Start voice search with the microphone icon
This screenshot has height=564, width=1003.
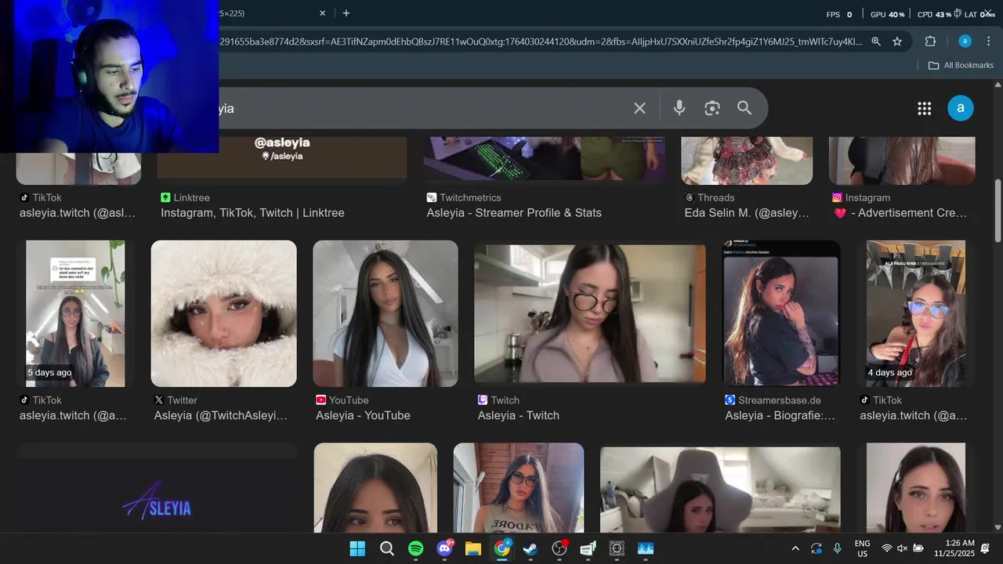tap(679, 108)
